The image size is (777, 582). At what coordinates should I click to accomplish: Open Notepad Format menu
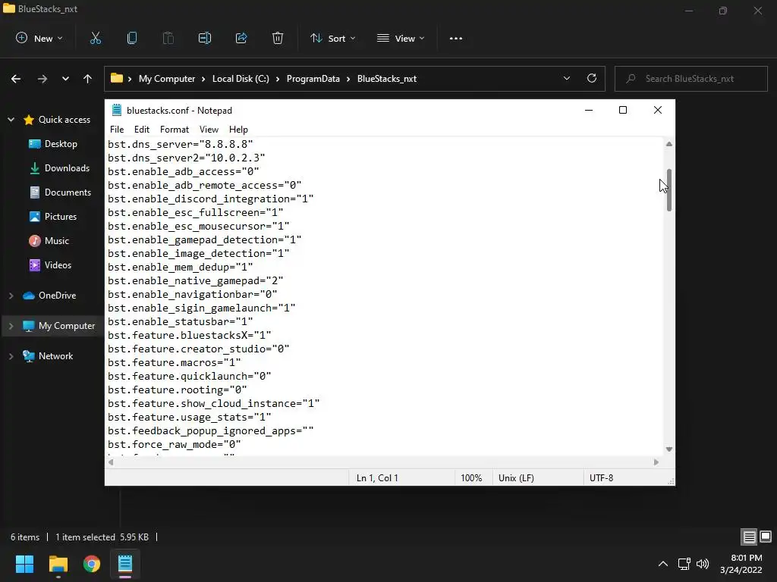click(175, 129)
